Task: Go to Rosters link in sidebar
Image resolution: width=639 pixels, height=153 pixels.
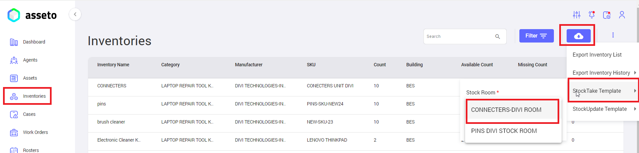Action: coord(31,150)
